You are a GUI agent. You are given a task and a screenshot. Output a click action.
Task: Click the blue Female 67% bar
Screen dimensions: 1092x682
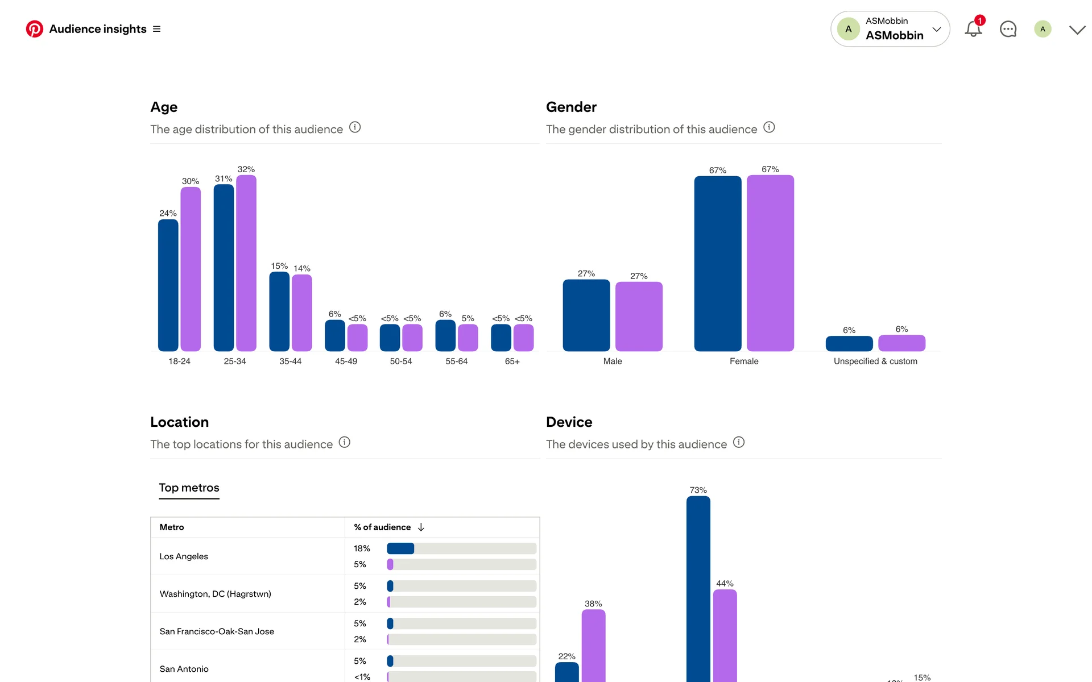pyautogui.click(x=718, y=264)
